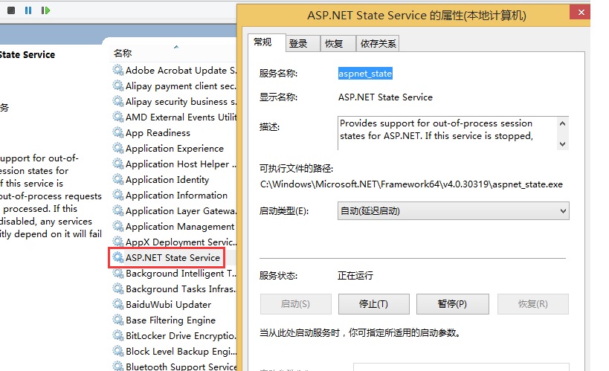609x371 pixels.
Task: Click the pause service toolbar icon
Action: (x=28, y=10)
